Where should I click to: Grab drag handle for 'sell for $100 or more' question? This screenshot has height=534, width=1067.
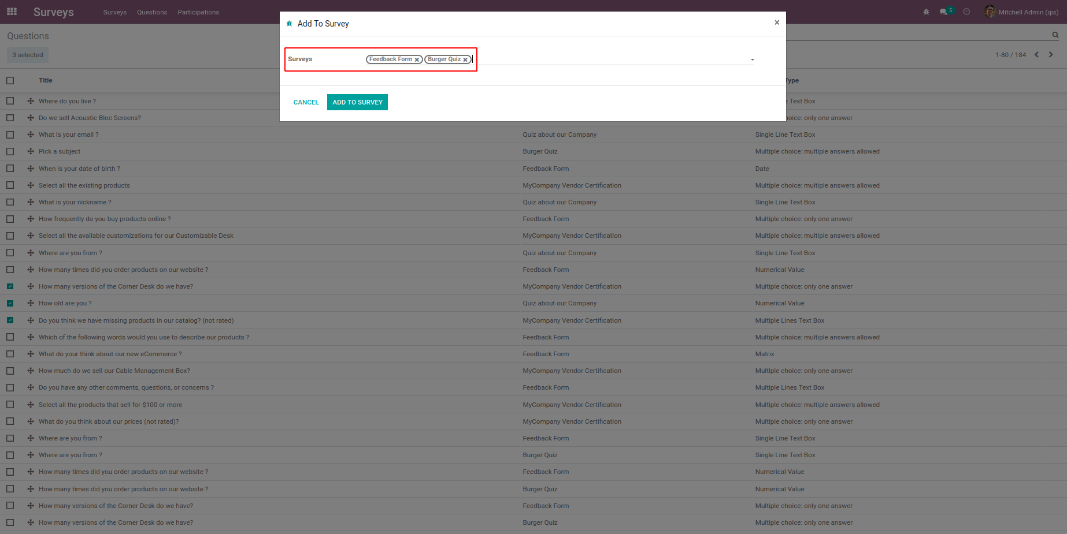pyautogui.click(x=31, y=405)
